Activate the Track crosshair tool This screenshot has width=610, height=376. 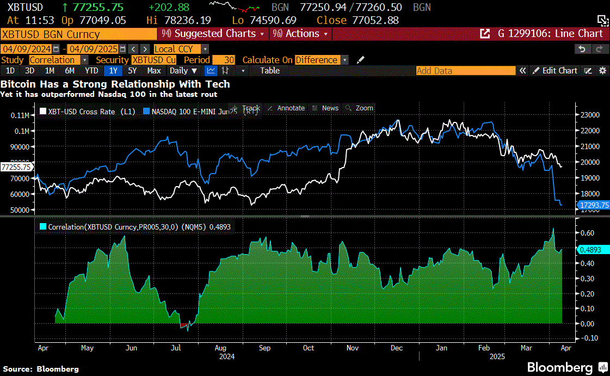coord(245,108)
